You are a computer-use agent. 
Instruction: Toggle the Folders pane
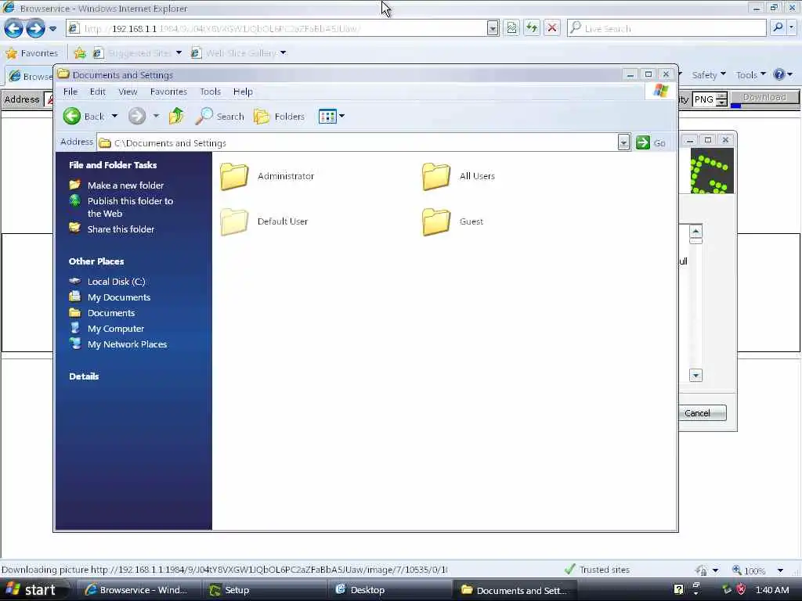[x=280, y=116]
